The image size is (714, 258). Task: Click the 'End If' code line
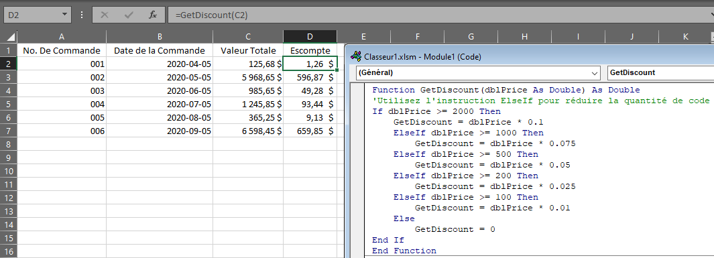coord(388,240)
